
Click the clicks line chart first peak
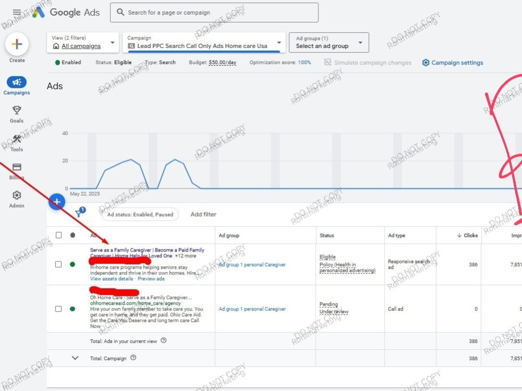click(131, 160)
